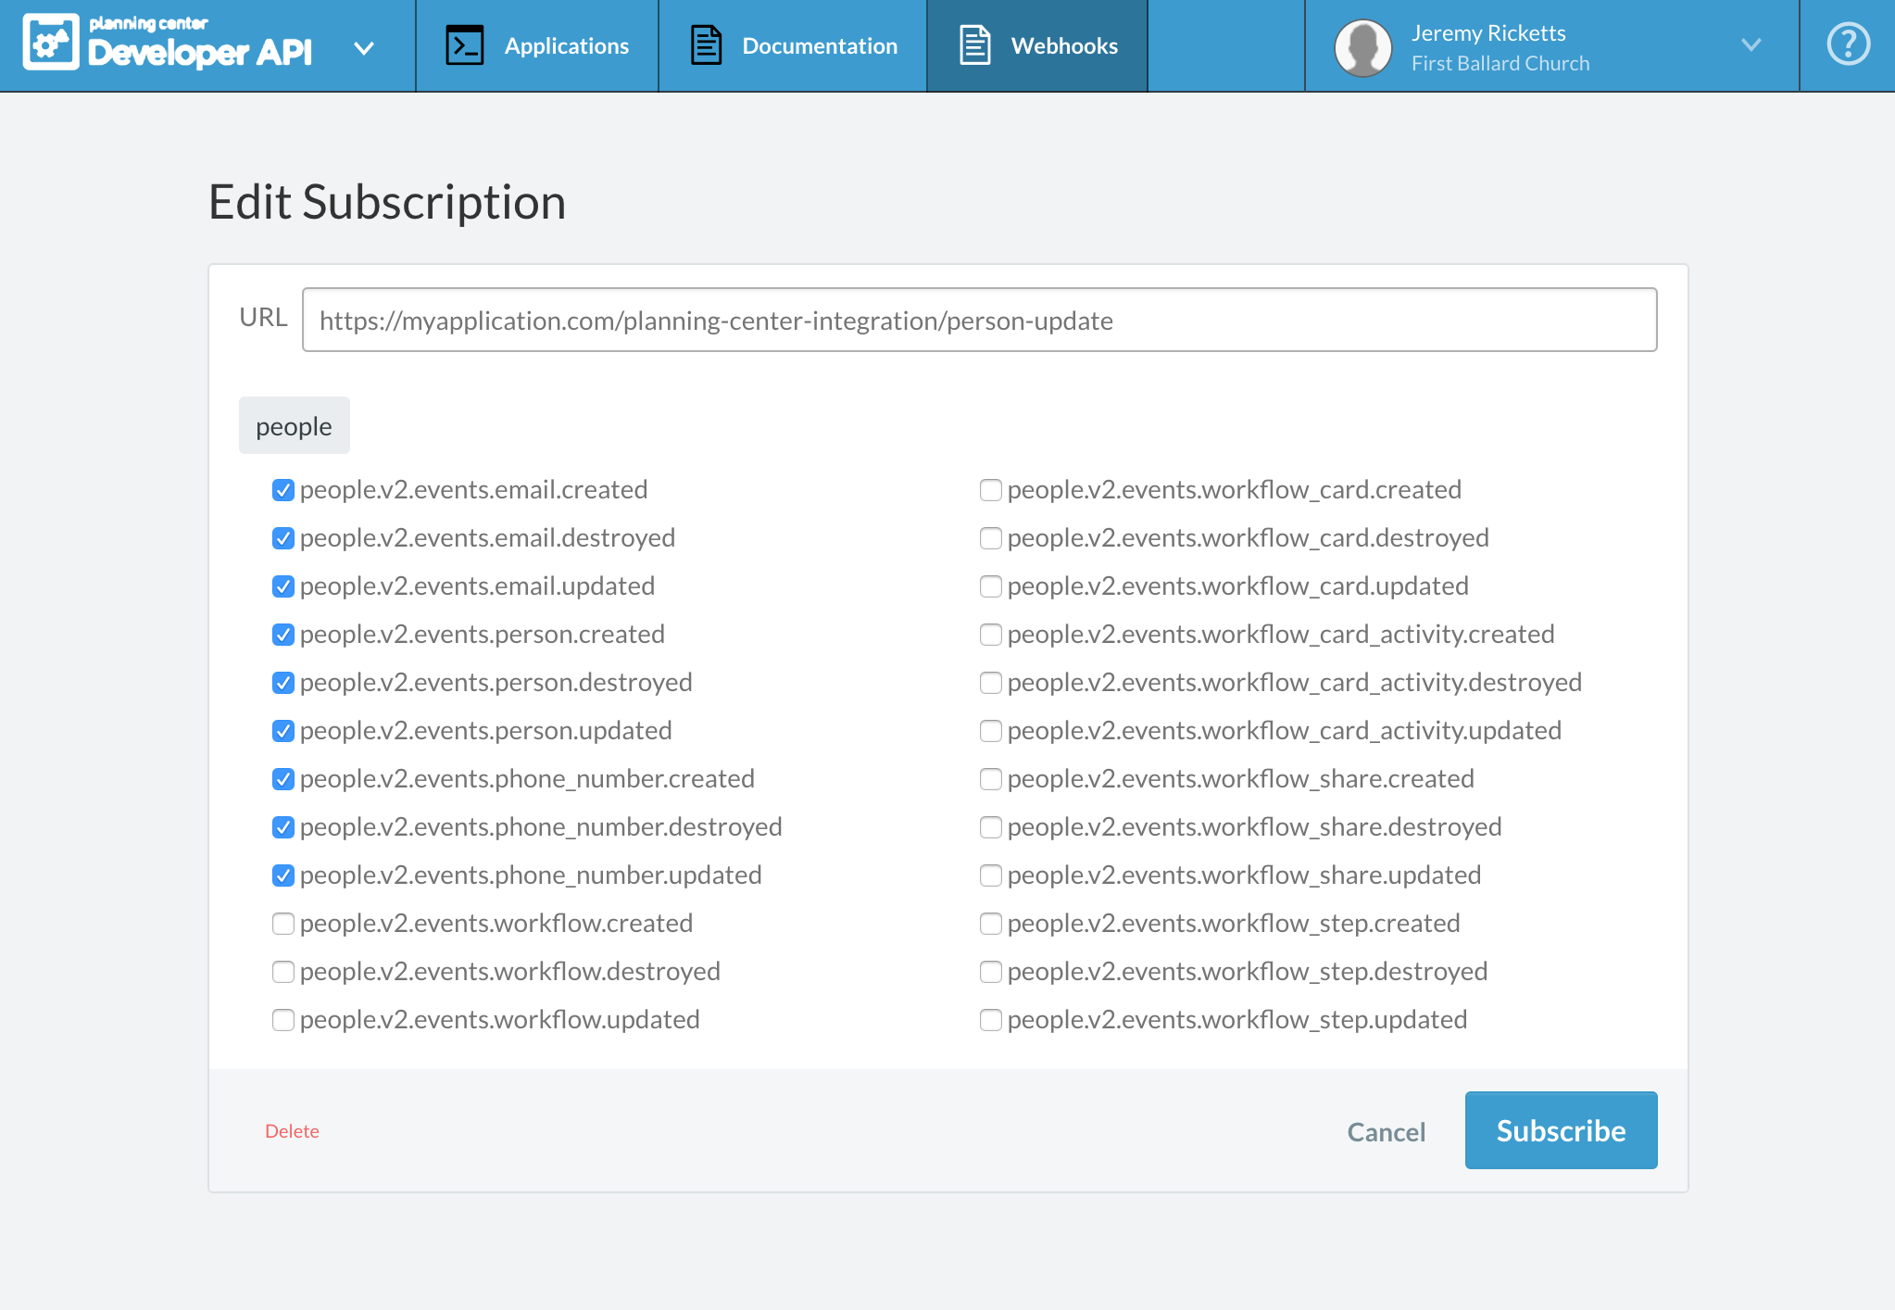Viewport: 1895px width, 1310px height.
Task: Go to the Applications tab
Action: [566, 45]
